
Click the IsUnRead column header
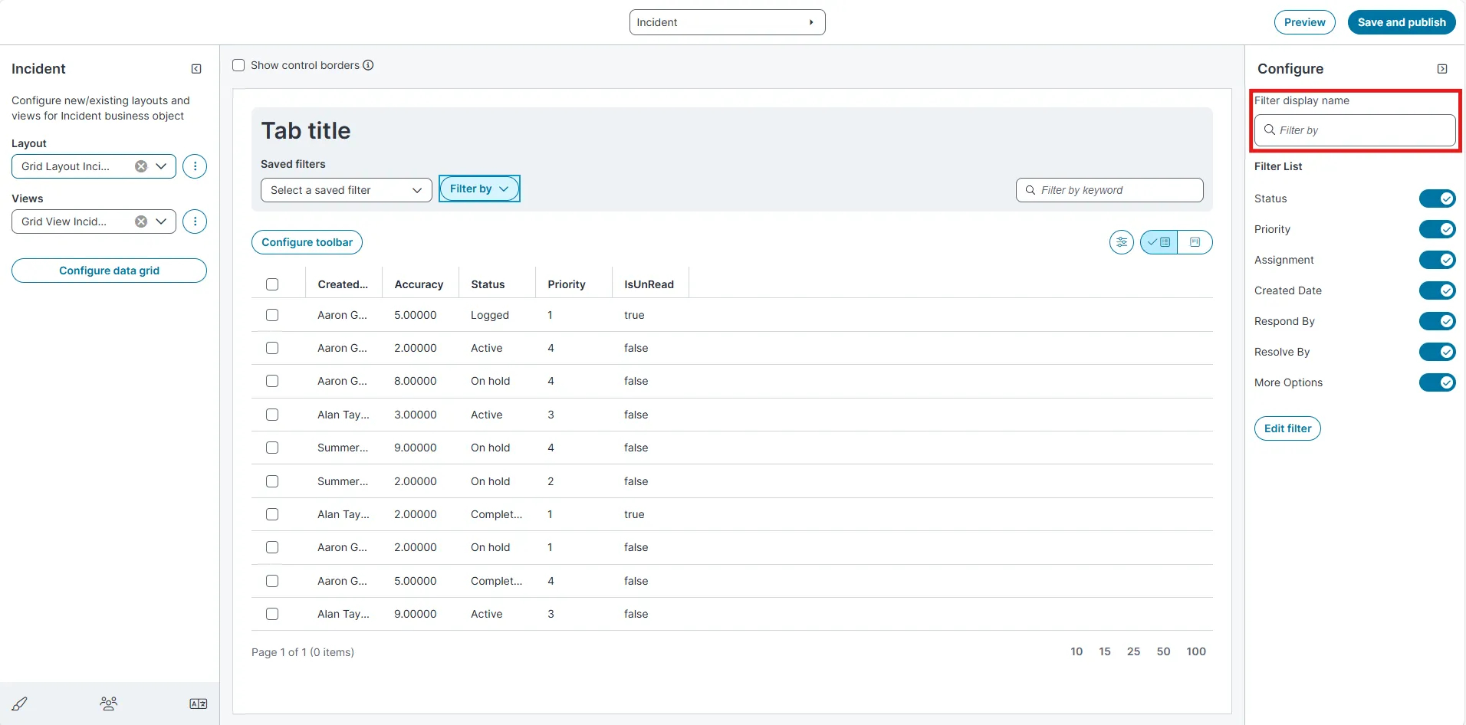[649, 284]
